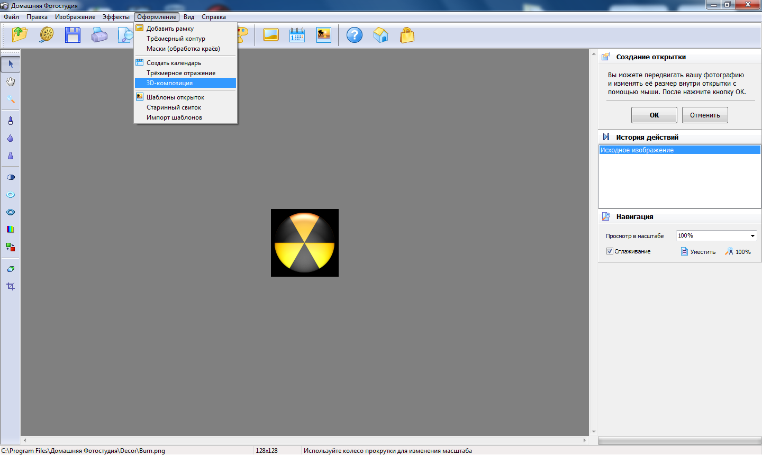
Task: Click Уместить to fit the image
Action: (x=698, y=252)
